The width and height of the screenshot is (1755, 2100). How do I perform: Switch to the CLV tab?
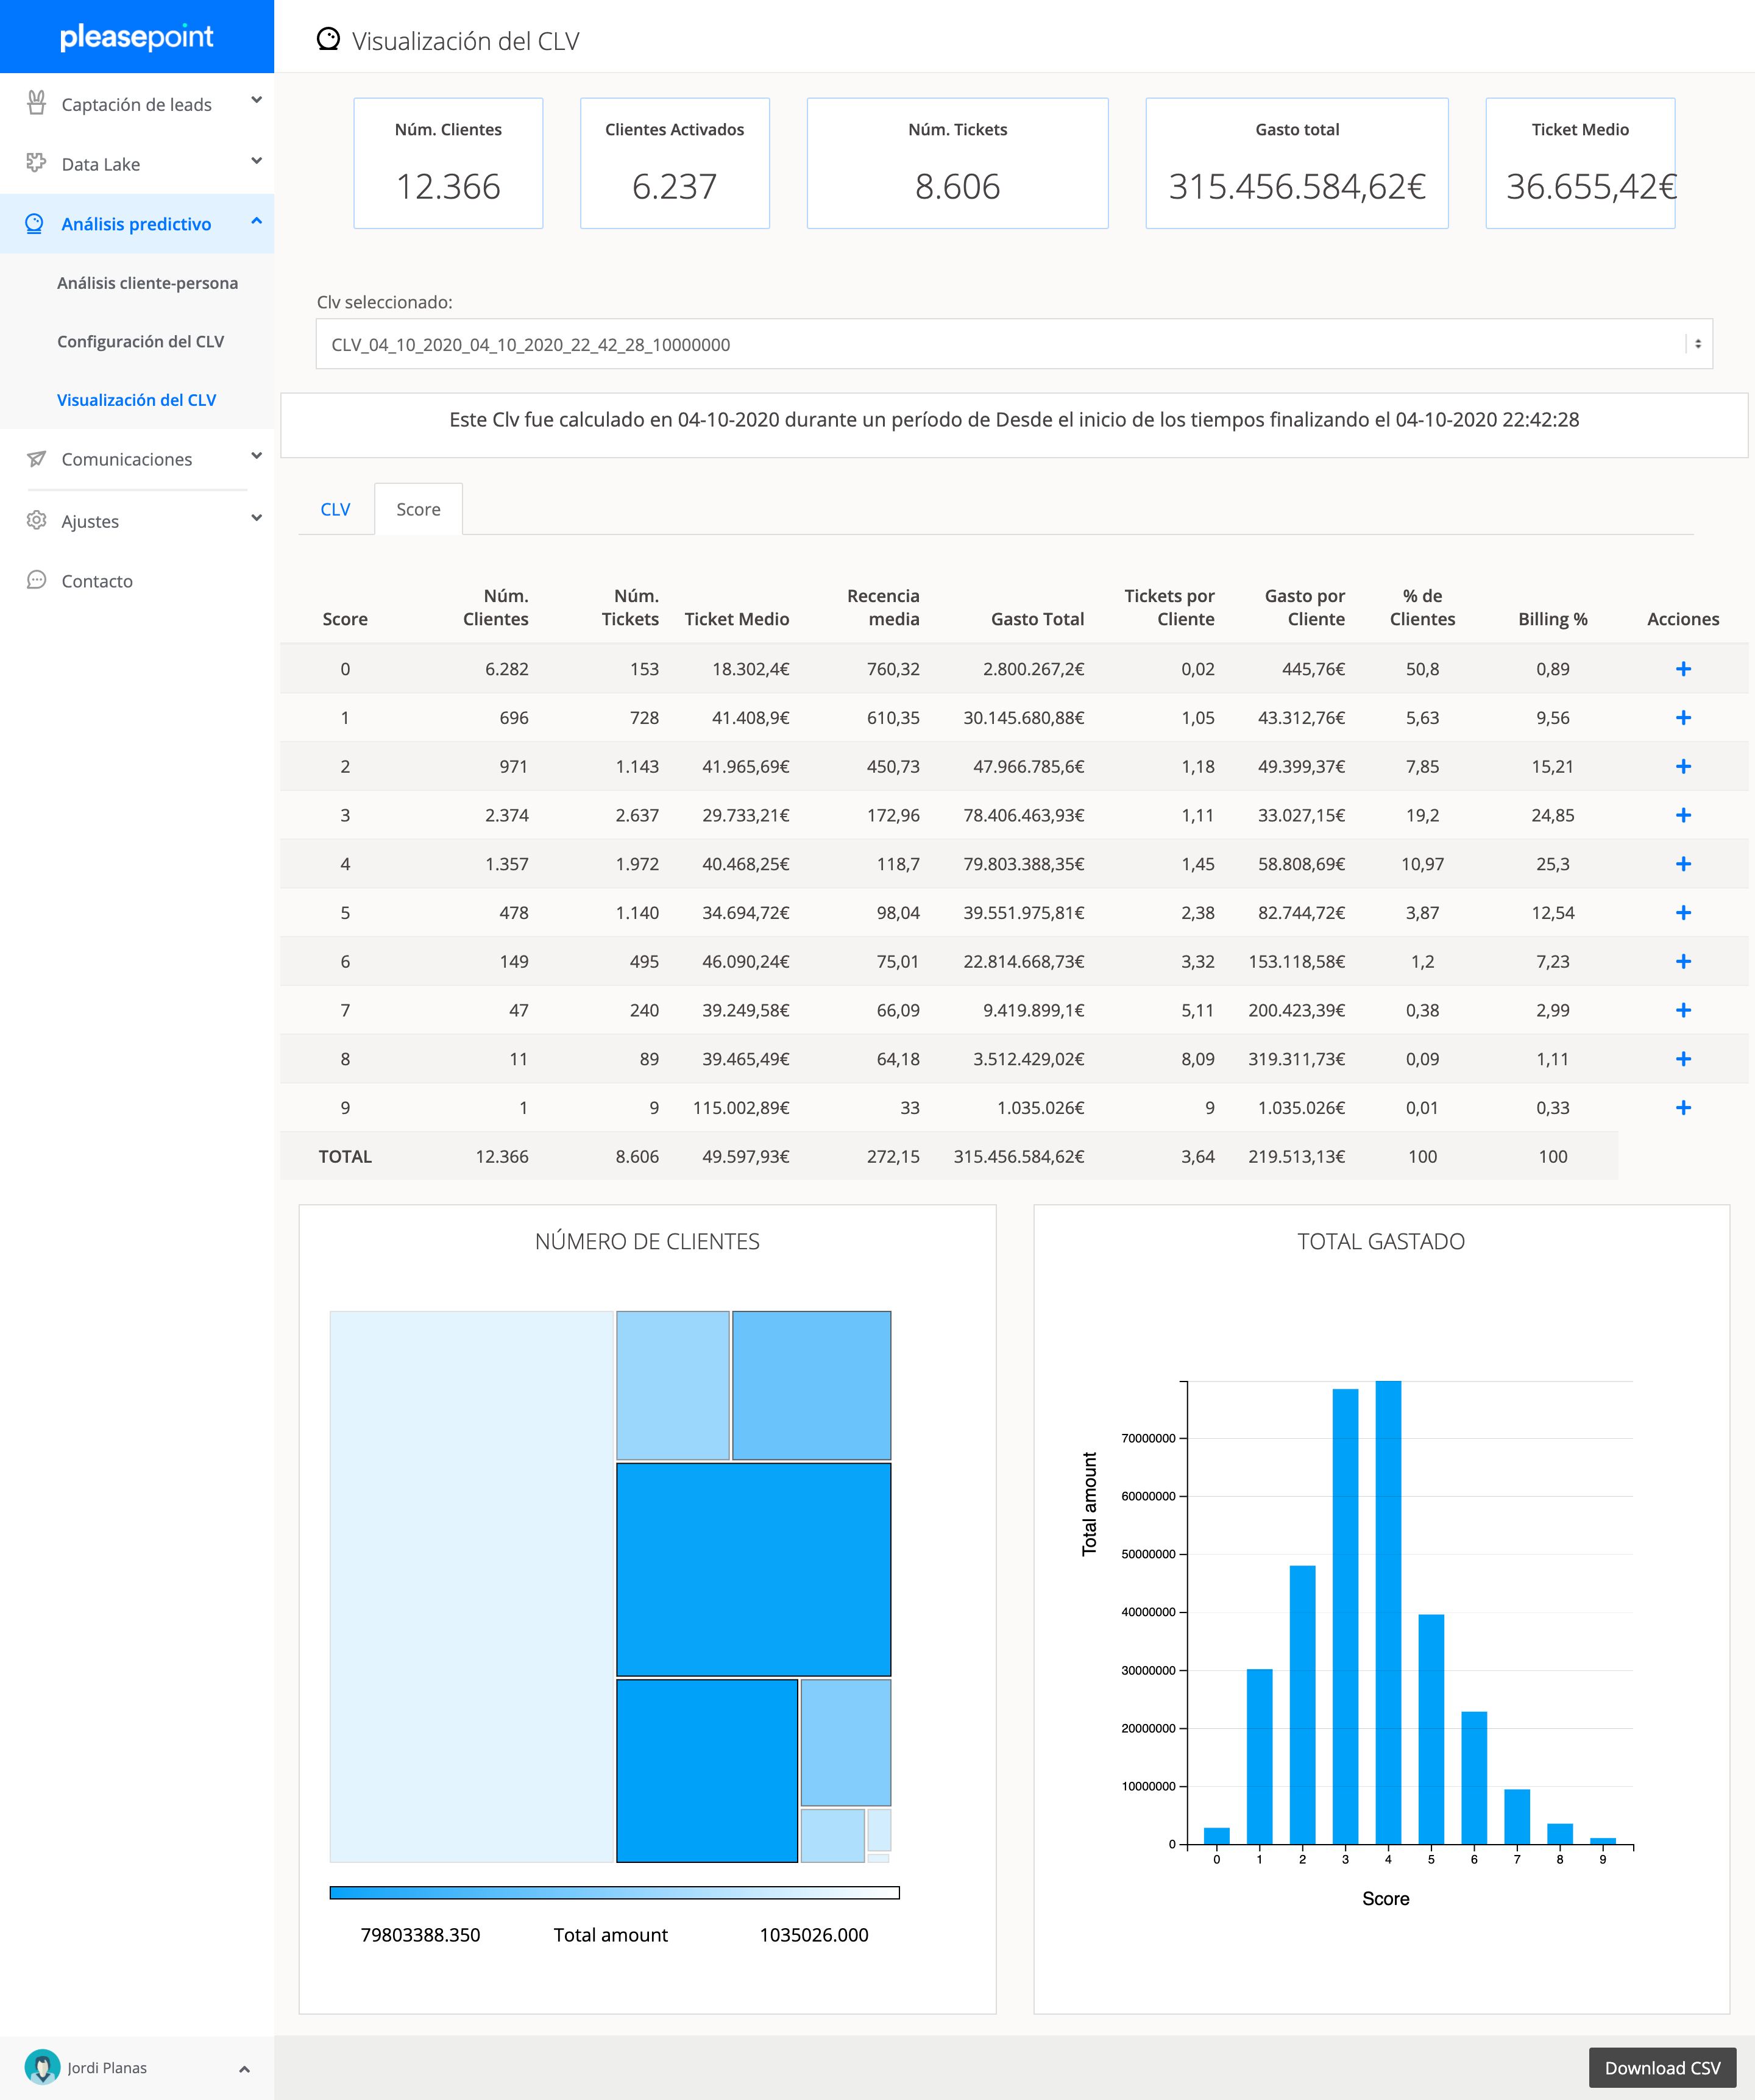click(x=335, y=509)
